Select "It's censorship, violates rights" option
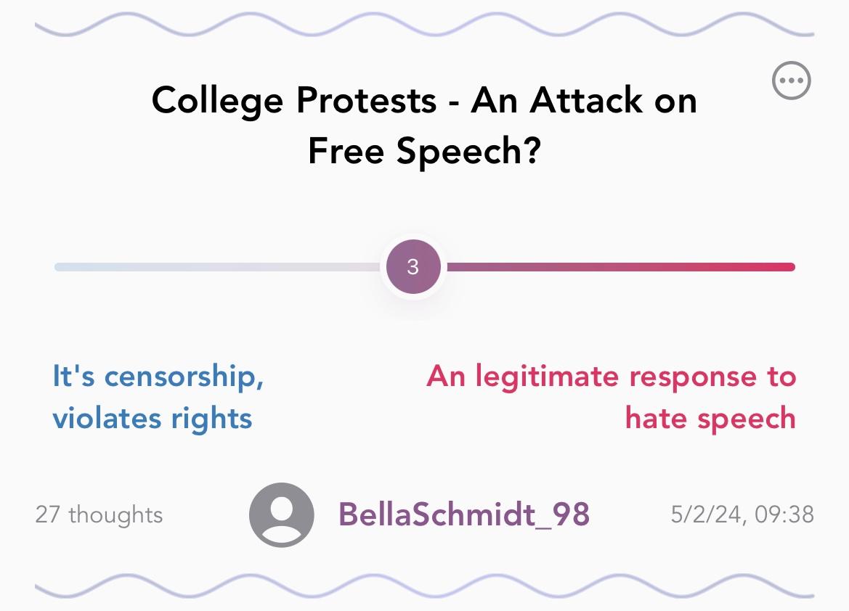This screenshot has height=611, width=849. coord(158,397)
